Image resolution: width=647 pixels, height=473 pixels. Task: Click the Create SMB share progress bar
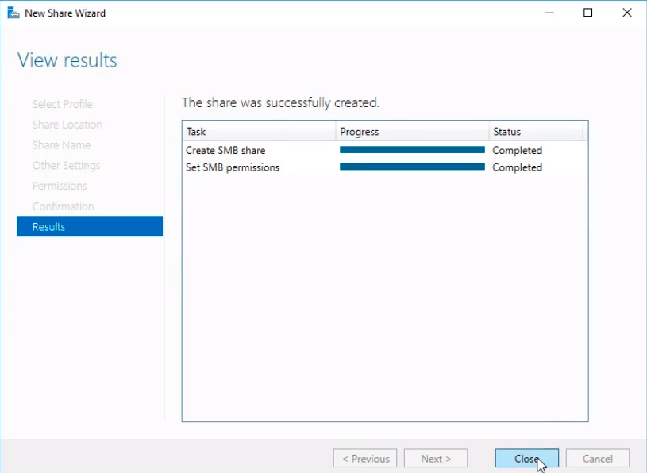[412, 150]
